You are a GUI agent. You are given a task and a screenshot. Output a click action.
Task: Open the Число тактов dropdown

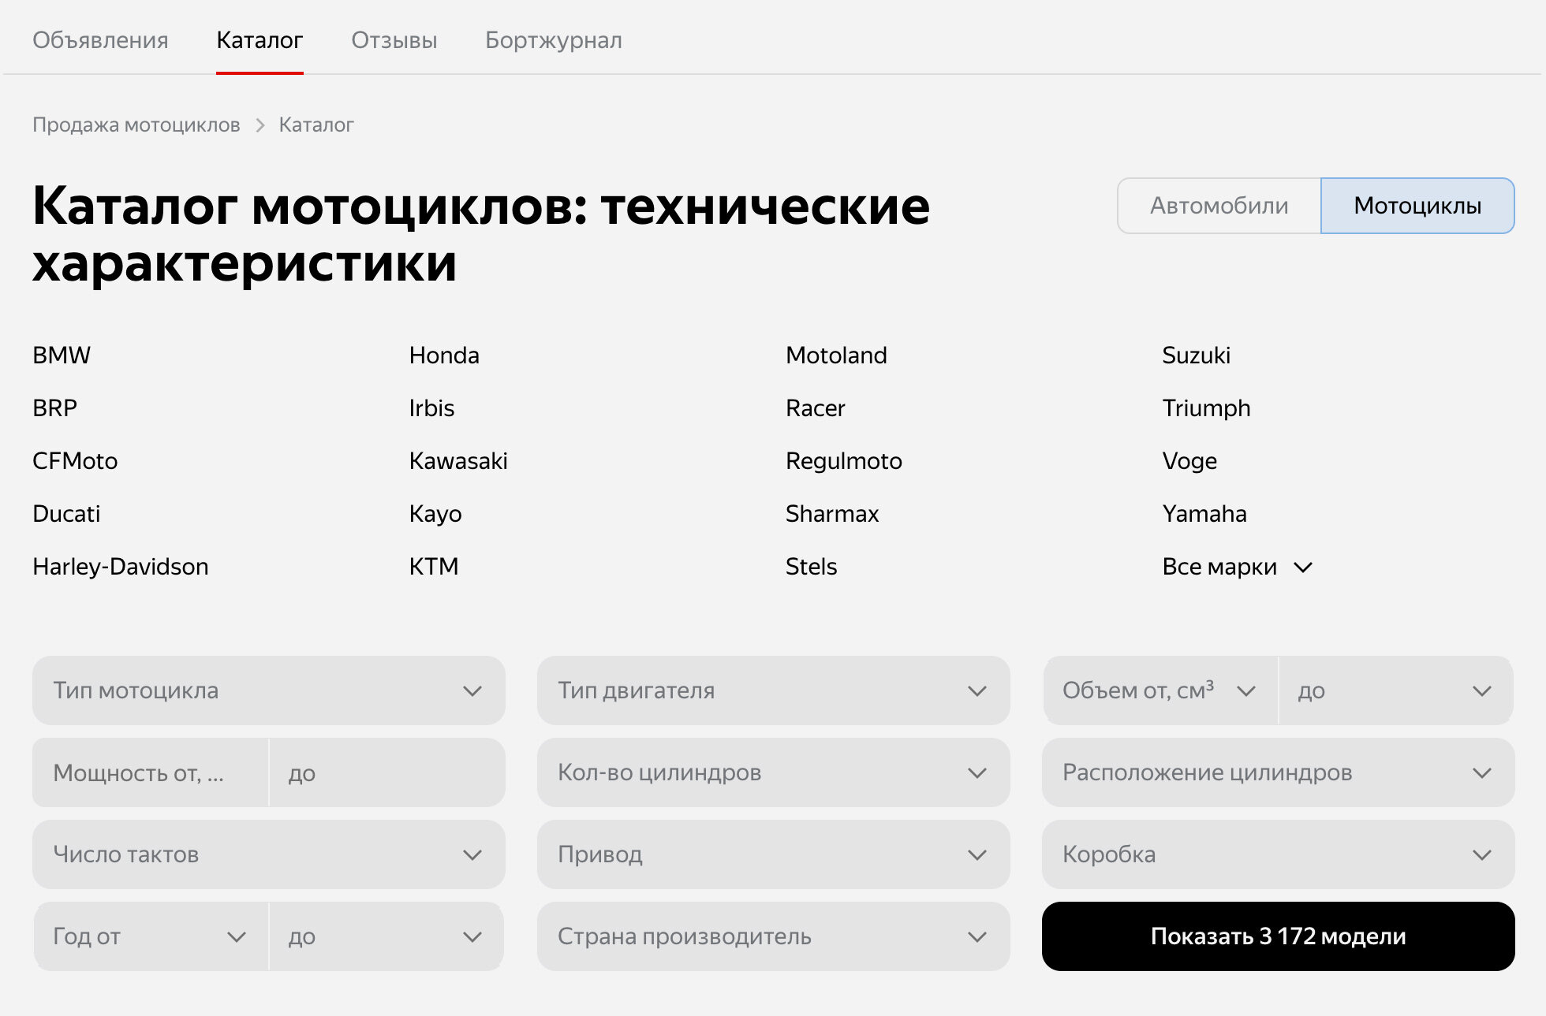269,854
